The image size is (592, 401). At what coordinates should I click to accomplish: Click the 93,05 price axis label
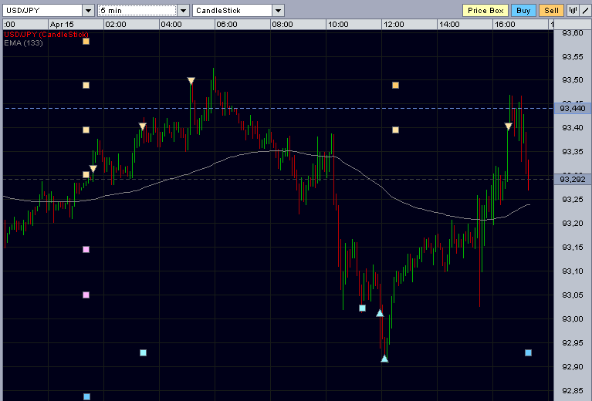pos(573,295)
